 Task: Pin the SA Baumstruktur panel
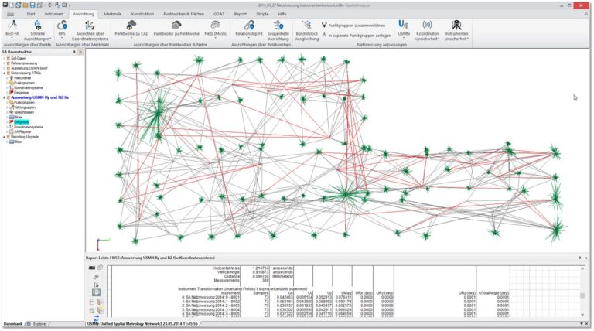click(x=74, y=52)
